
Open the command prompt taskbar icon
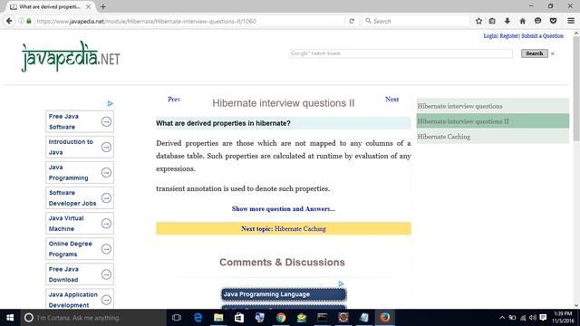[x=323, y=318]
